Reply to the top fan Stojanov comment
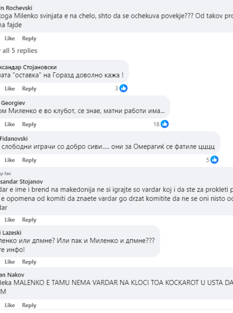Image resolution: width=233 pixels, height=313 pixels. 29,219
